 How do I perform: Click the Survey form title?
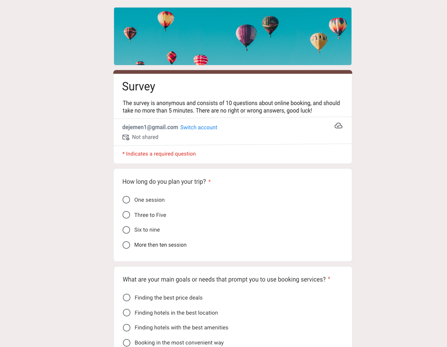point(139,87)
